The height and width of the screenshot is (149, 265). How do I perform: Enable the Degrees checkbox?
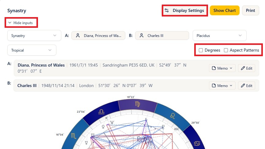(x=201, y=50)
